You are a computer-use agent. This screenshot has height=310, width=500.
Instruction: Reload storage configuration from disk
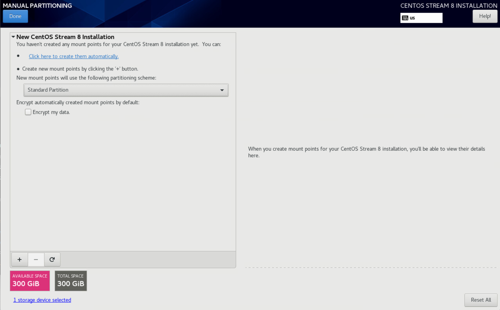[x=52, y=259]
